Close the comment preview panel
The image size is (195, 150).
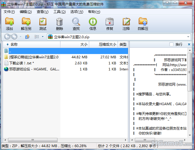189,45
